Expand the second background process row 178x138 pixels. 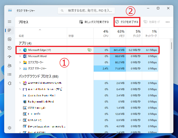(x=20, y=89)
